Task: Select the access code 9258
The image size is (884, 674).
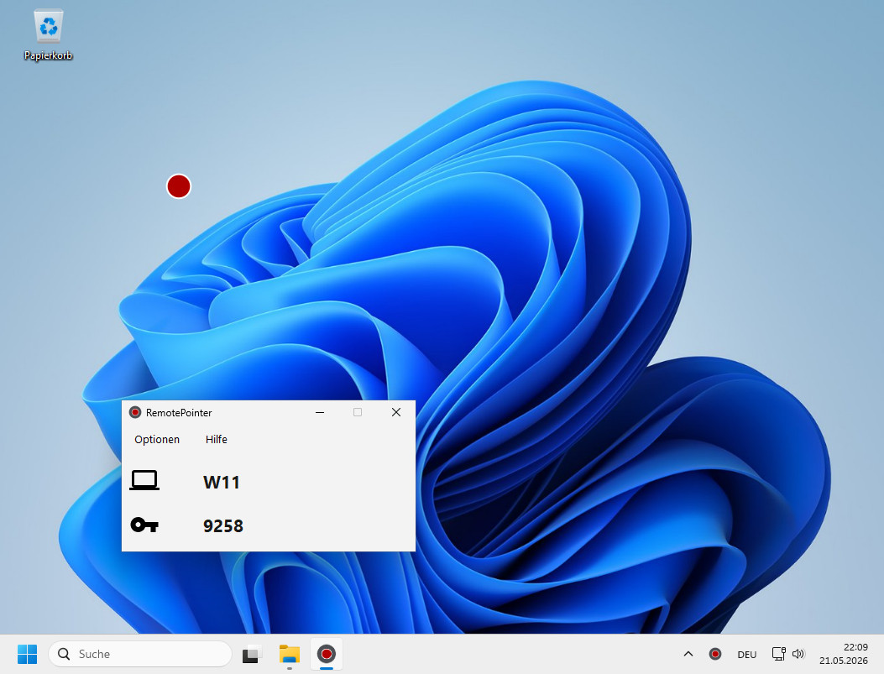Action: pyautogui.click(x=223, y=525)
